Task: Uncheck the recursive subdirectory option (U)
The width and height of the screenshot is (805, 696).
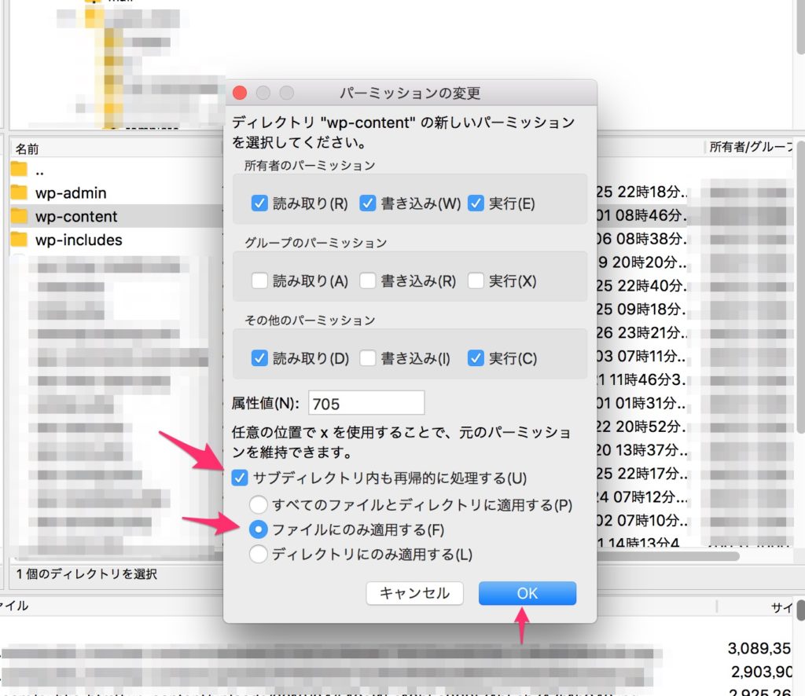Action: pyautogui.click(x=240, y=478)
